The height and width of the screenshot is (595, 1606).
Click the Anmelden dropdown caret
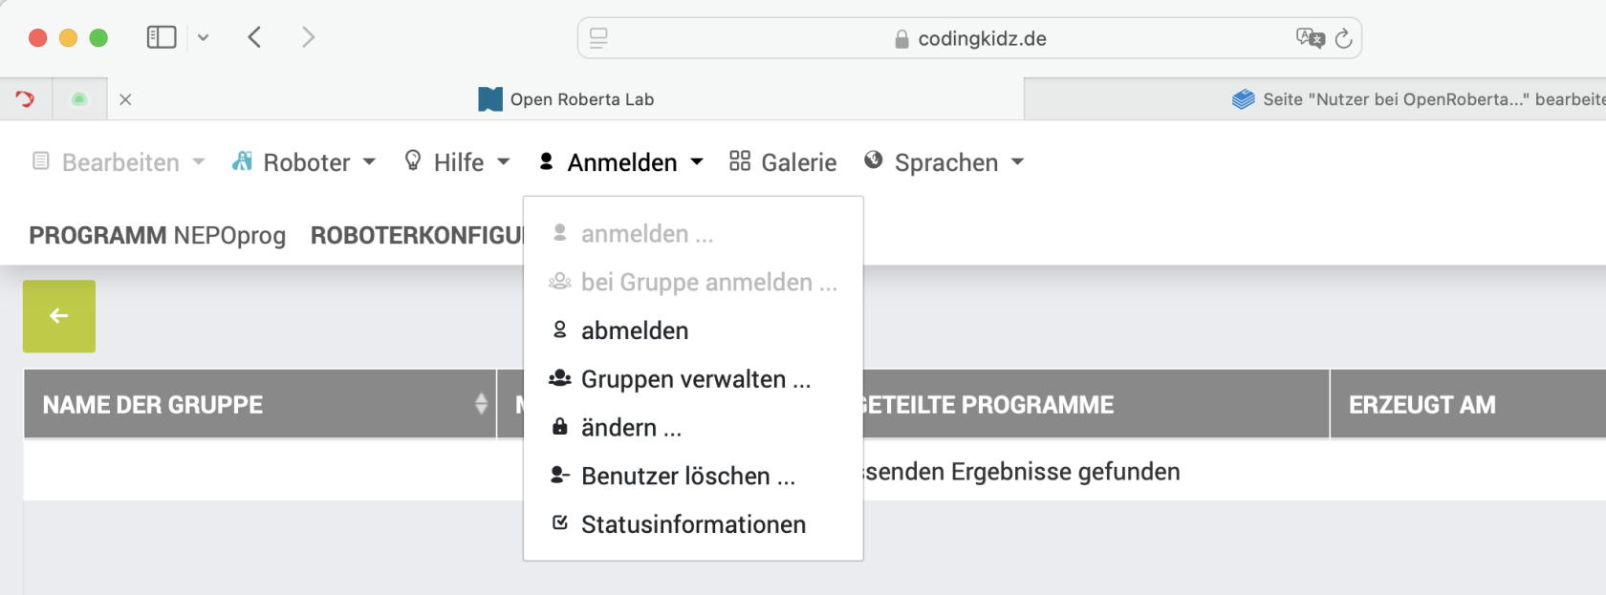[697, 162]
